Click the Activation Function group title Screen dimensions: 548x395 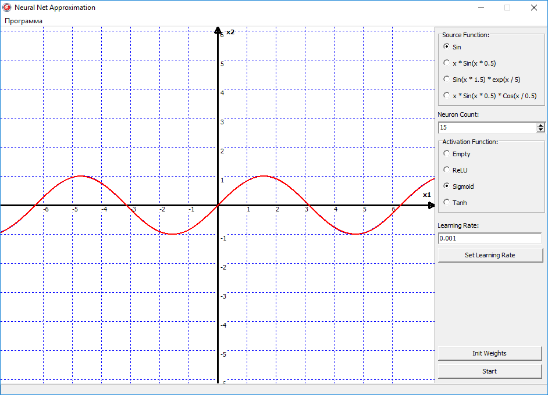pos(470,142)
